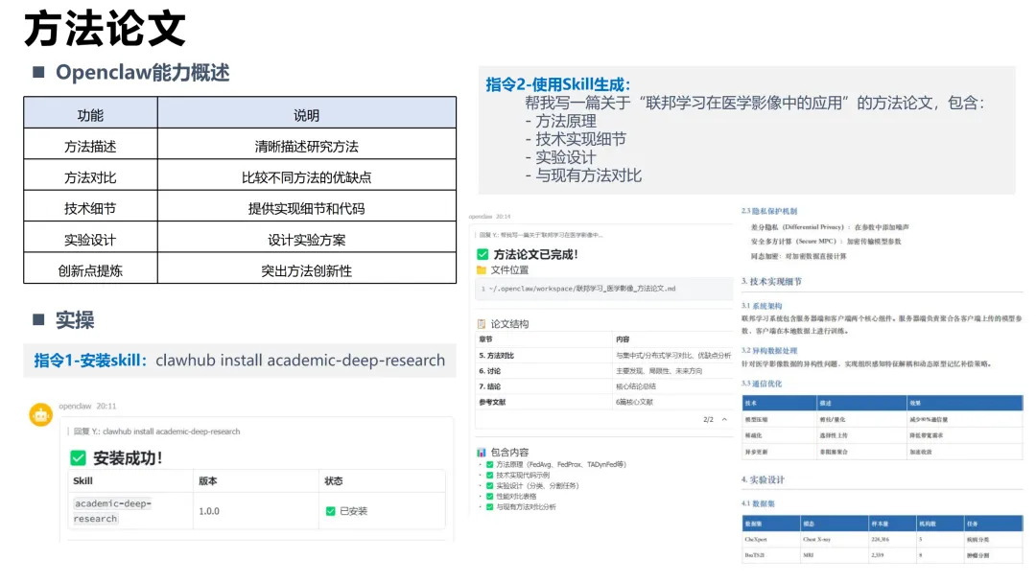Click the CheXpert dataset row
The height and width of the screenshot is (583, 1036).
coord(883,540)
